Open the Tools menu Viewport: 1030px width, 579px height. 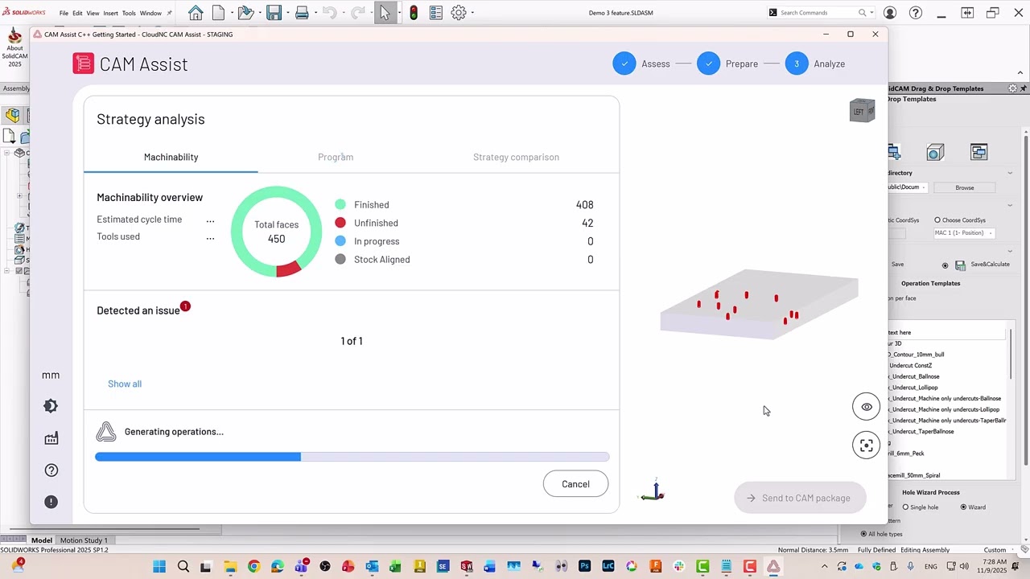(x=129, y=13)
